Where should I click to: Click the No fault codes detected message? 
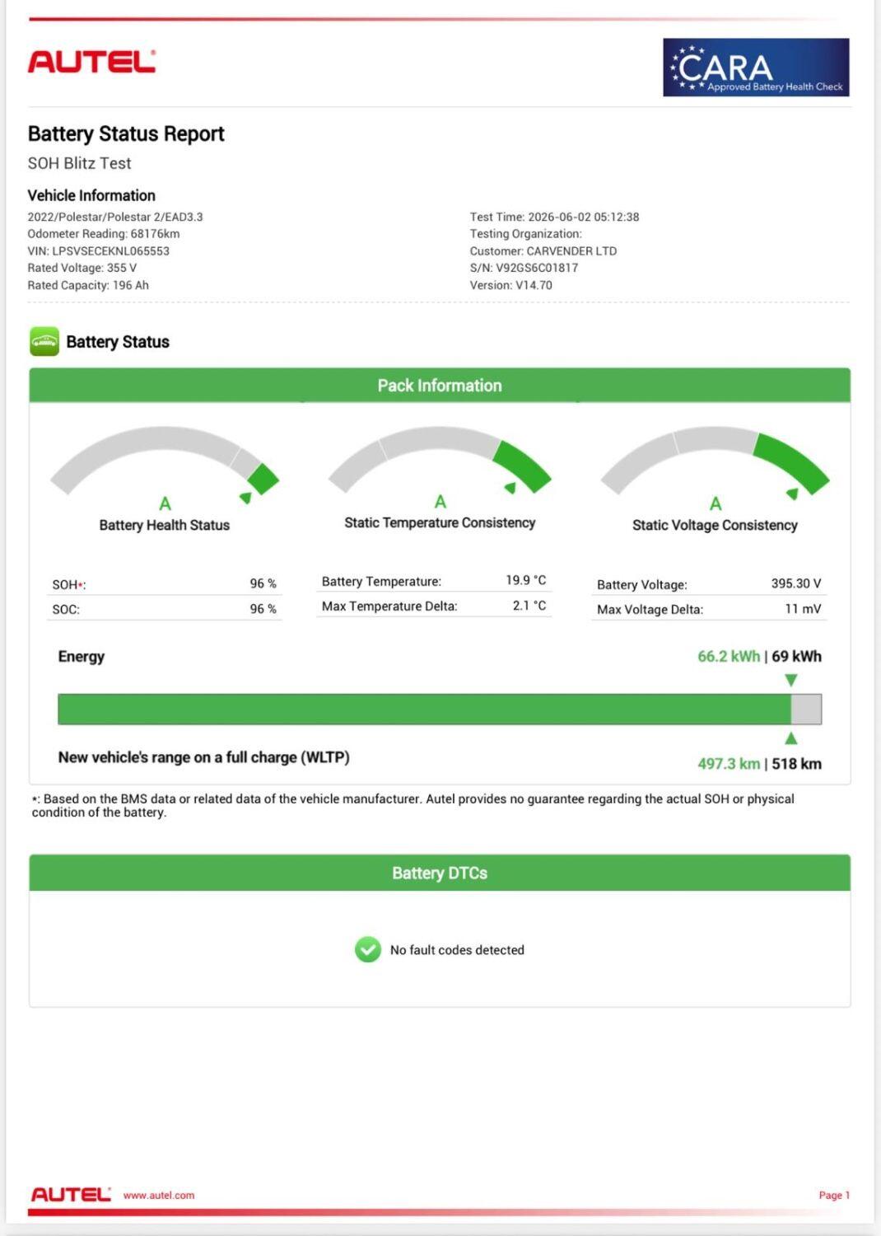click(457, 950)
